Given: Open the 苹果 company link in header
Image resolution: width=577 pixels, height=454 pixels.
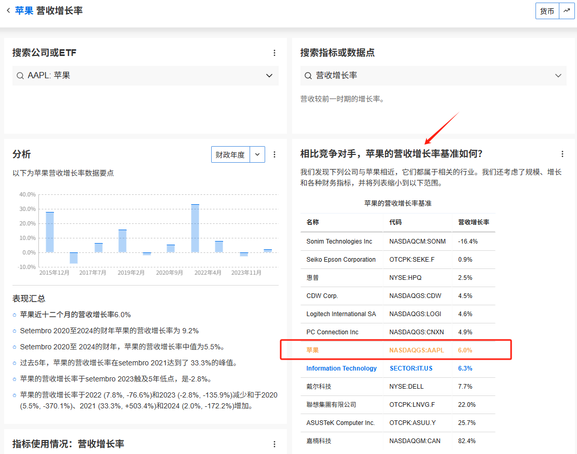Looking at the screenshot, I should point(24,11).
